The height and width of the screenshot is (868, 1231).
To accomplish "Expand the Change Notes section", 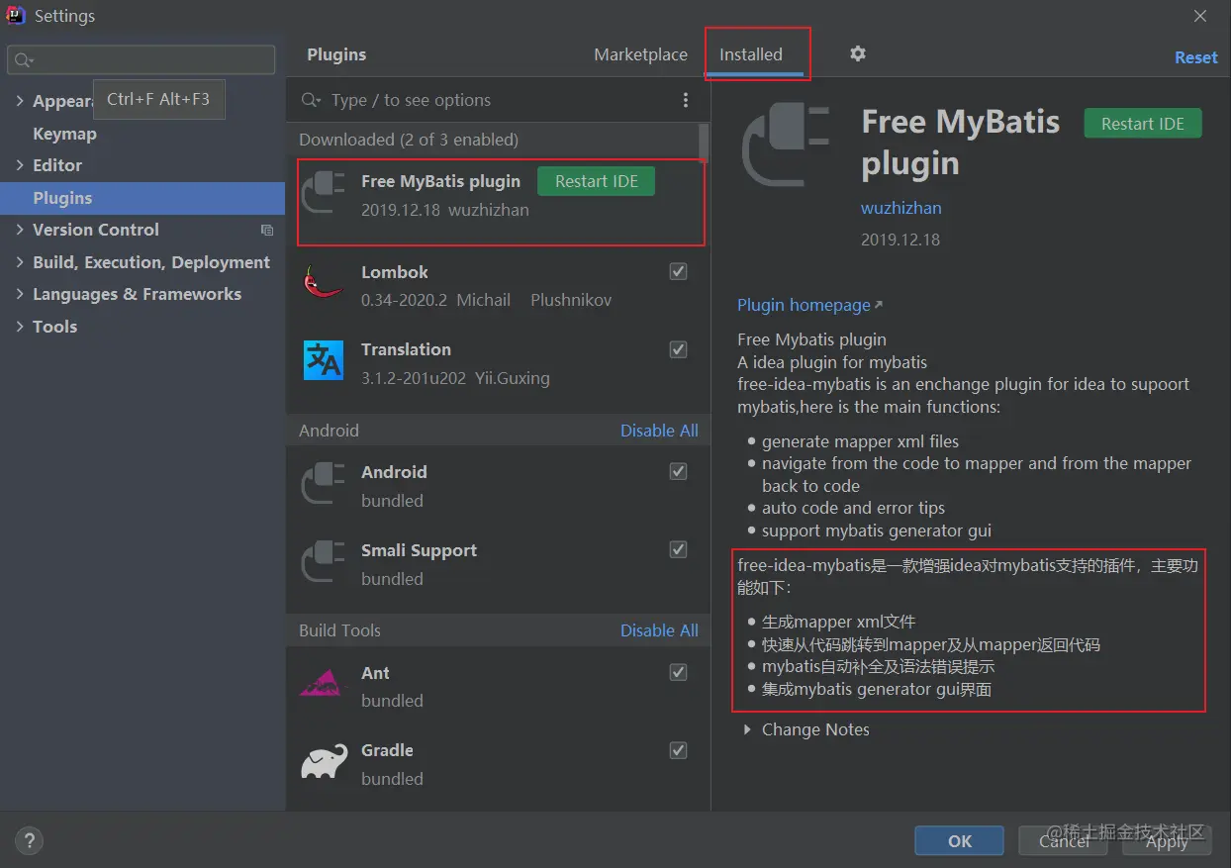I will point(748,729).
